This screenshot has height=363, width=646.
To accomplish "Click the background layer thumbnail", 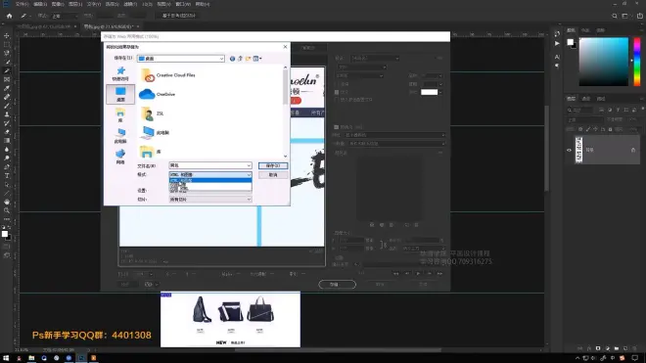I will 578,150.
